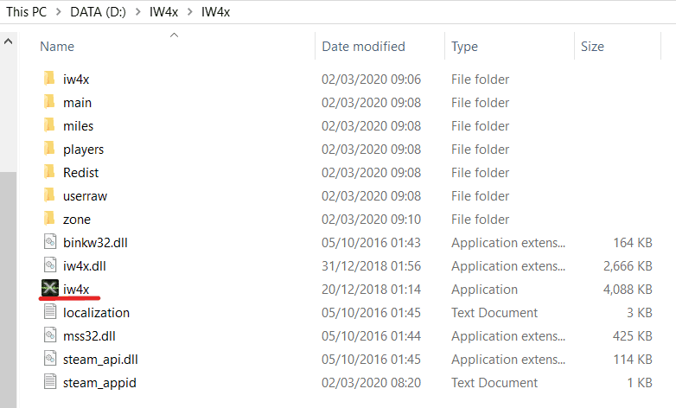Sort files by Name column header
Screen dimensions: 676x408
tap(57, 47)
